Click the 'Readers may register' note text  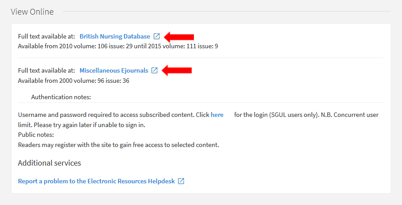(x=118, y=144)
